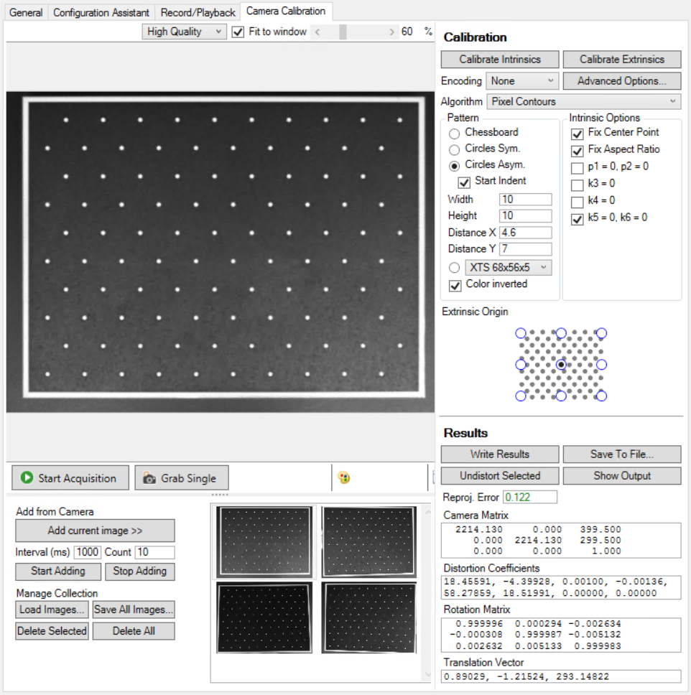691x695 pixels.
Task: Click the Distance X input field
Action: point(524,232)
